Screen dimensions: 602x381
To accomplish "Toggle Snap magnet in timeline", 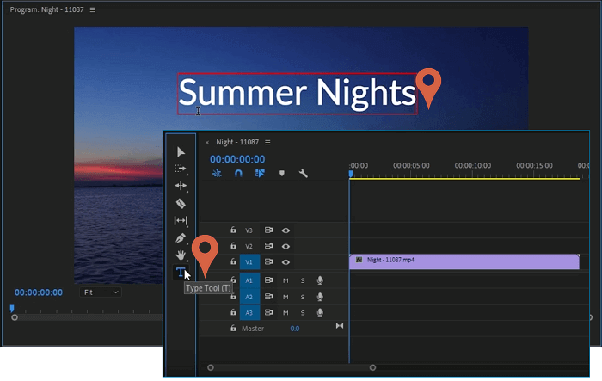I will 238,173.
